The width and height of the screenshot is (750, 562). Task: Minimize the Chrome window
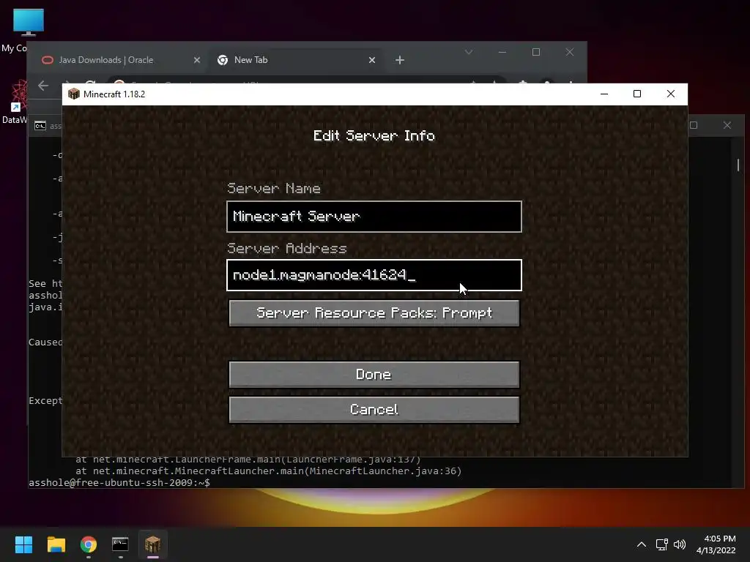pos(502,52)
